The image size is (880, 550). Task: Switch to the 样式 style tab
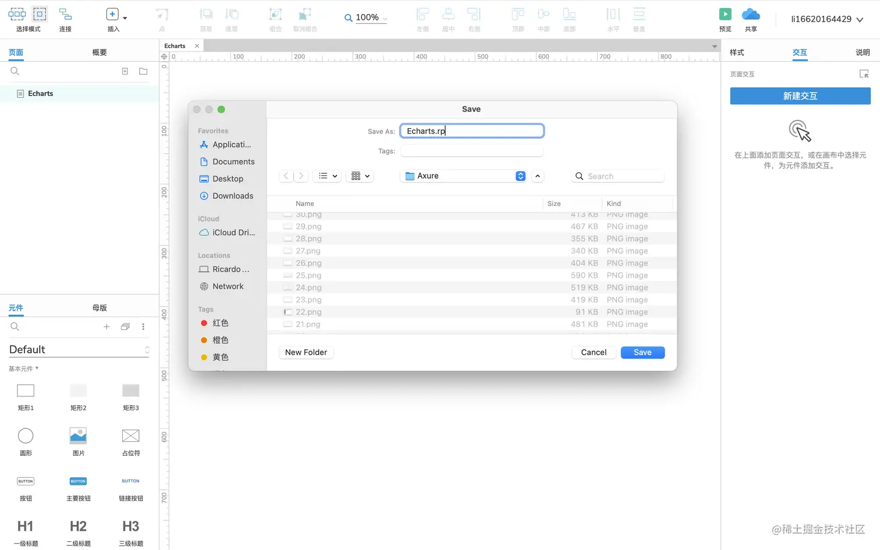[x=737, y=52]
